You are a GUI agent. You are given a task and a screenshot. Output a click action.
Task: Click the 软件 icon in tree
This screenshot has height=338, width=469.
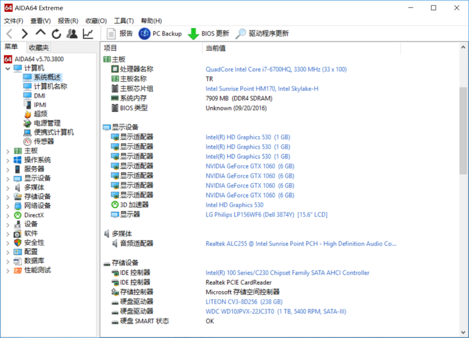[18, 234]
